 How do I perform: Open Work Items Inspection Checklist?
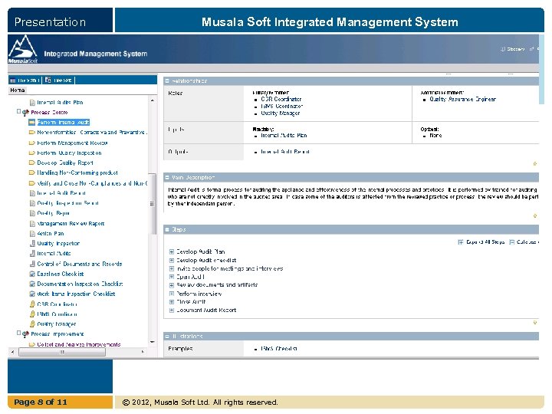[76, 294]
